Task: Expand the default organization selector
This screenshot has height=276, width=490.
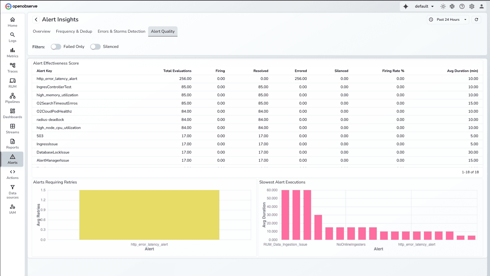Action: point(424,6)
